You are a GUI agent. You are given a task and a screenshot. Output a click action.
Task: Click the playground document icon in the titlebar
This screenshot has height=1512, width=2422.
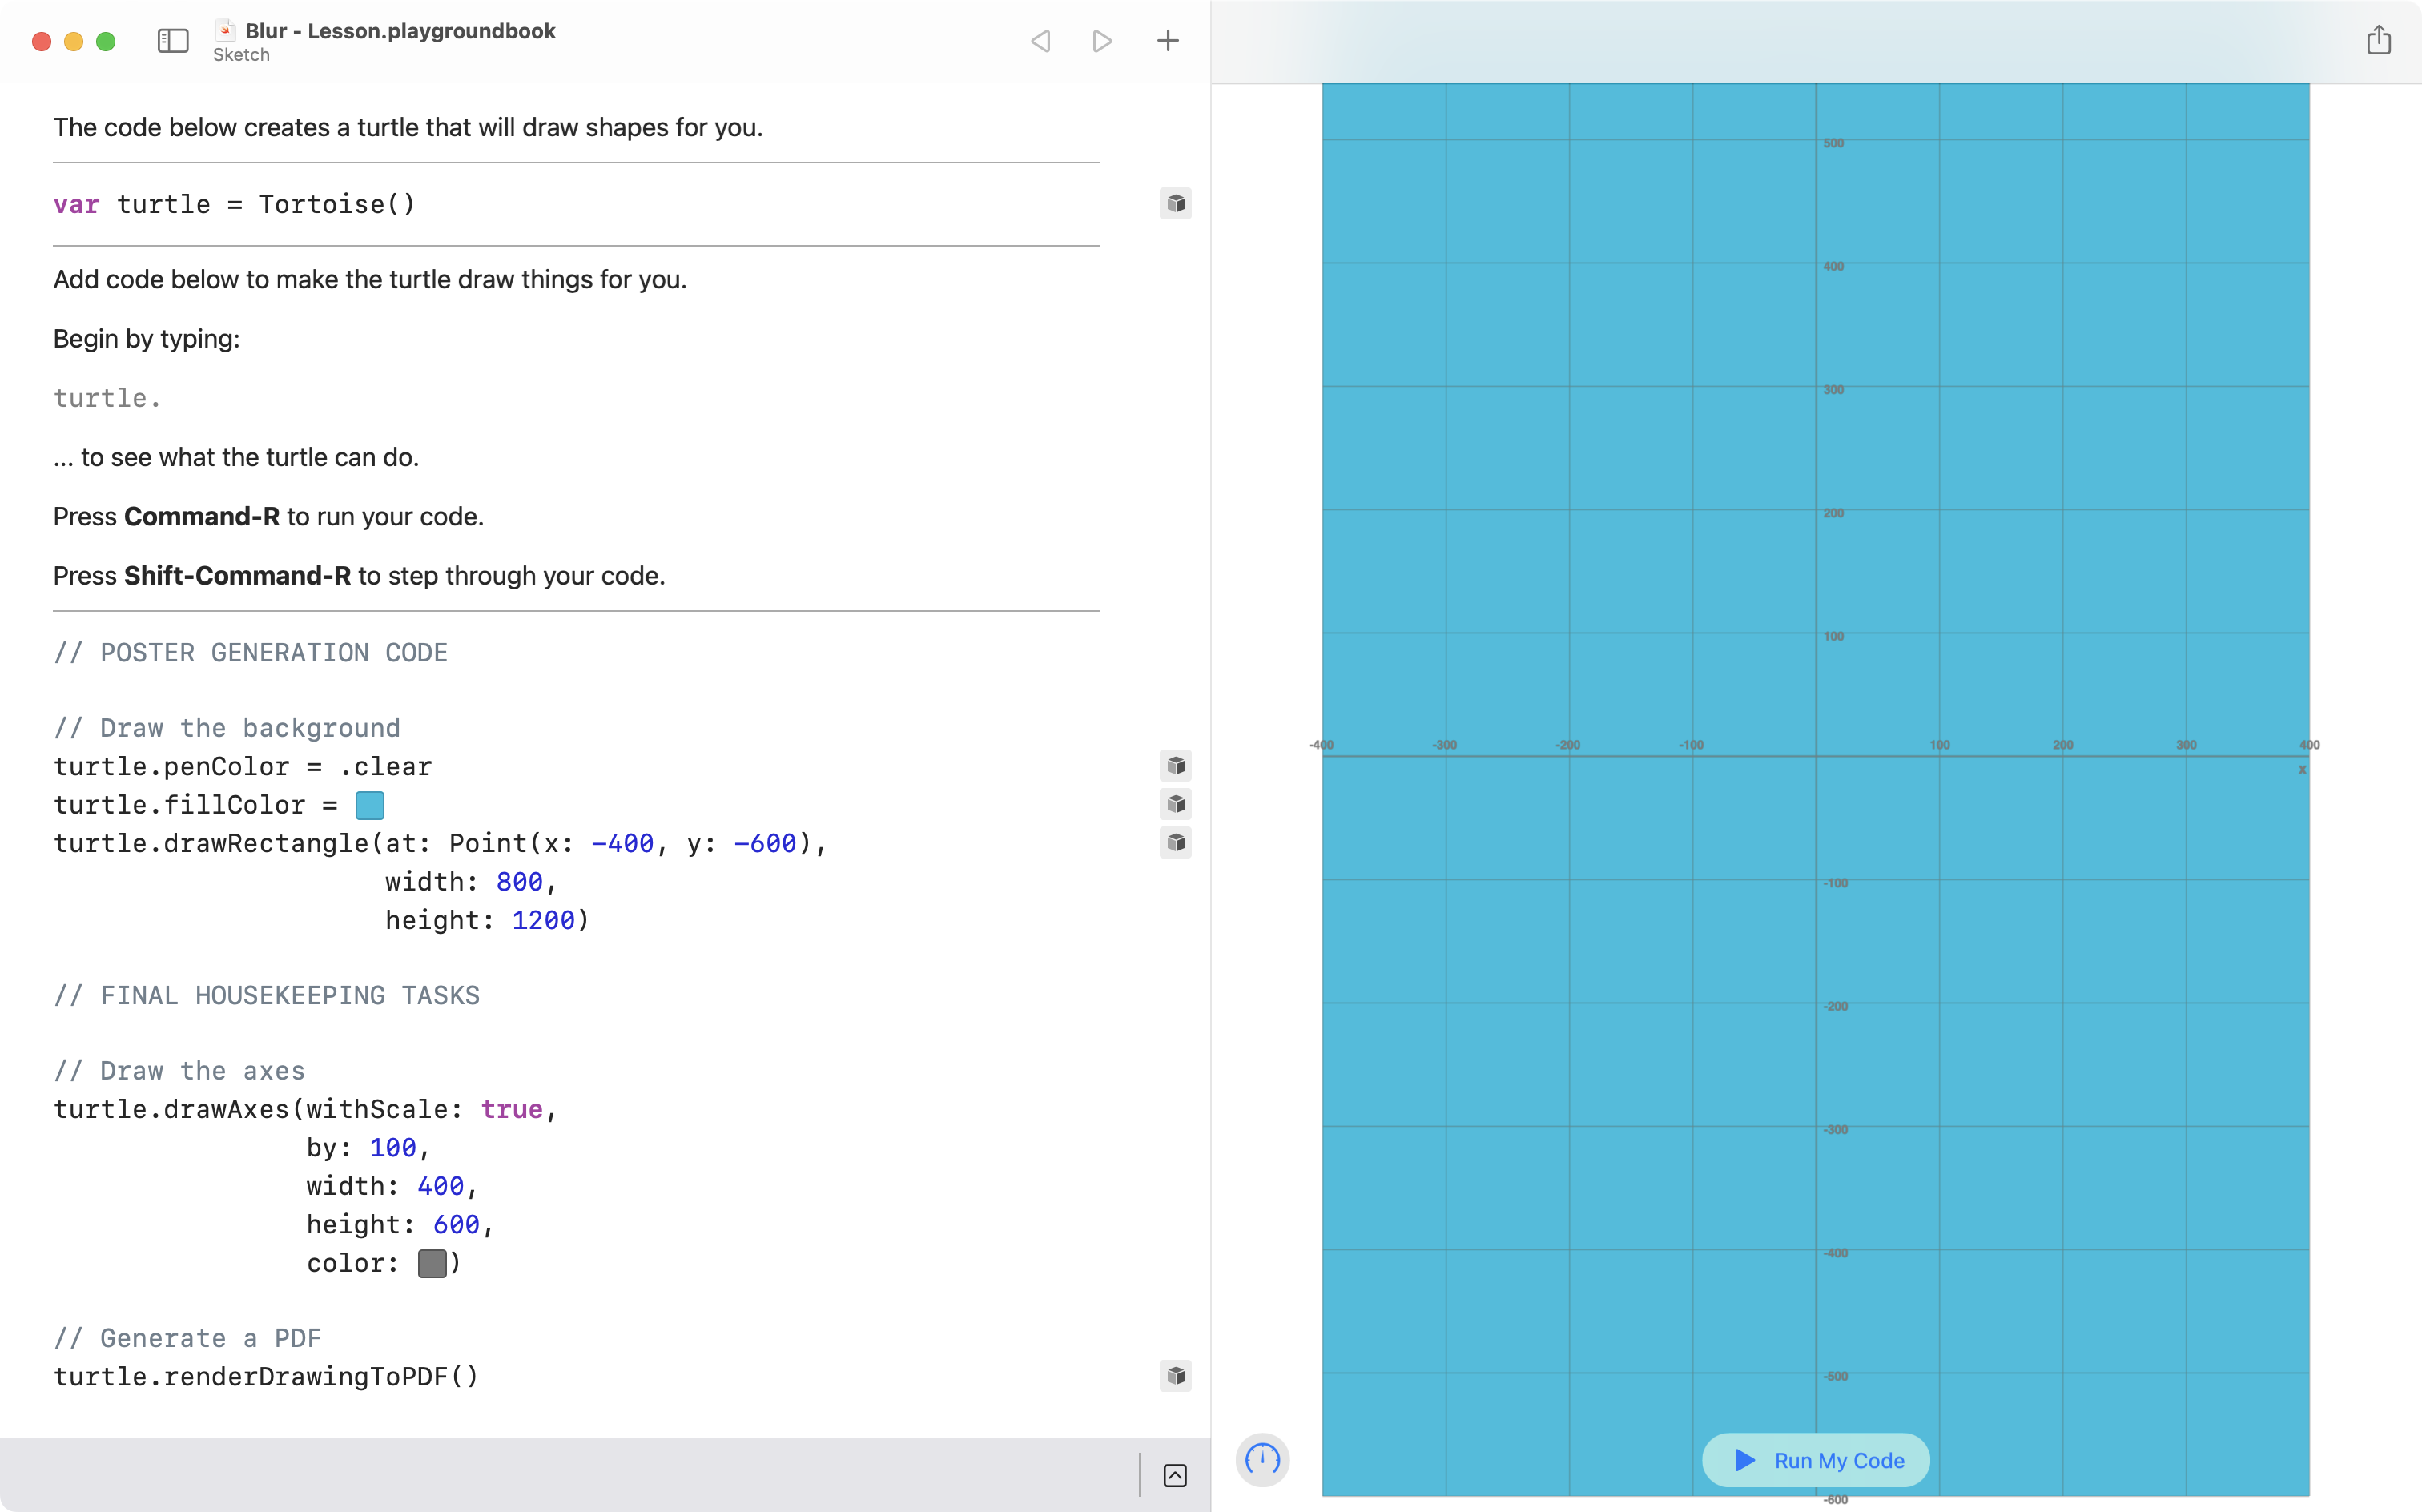click(x=225, y=30)
